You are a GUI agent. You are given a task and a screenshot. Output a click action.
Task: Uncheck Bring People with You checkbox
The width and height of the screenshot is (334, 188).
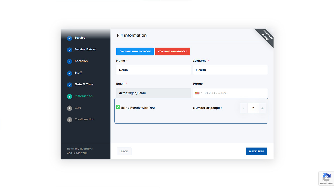tap(118, 107)
